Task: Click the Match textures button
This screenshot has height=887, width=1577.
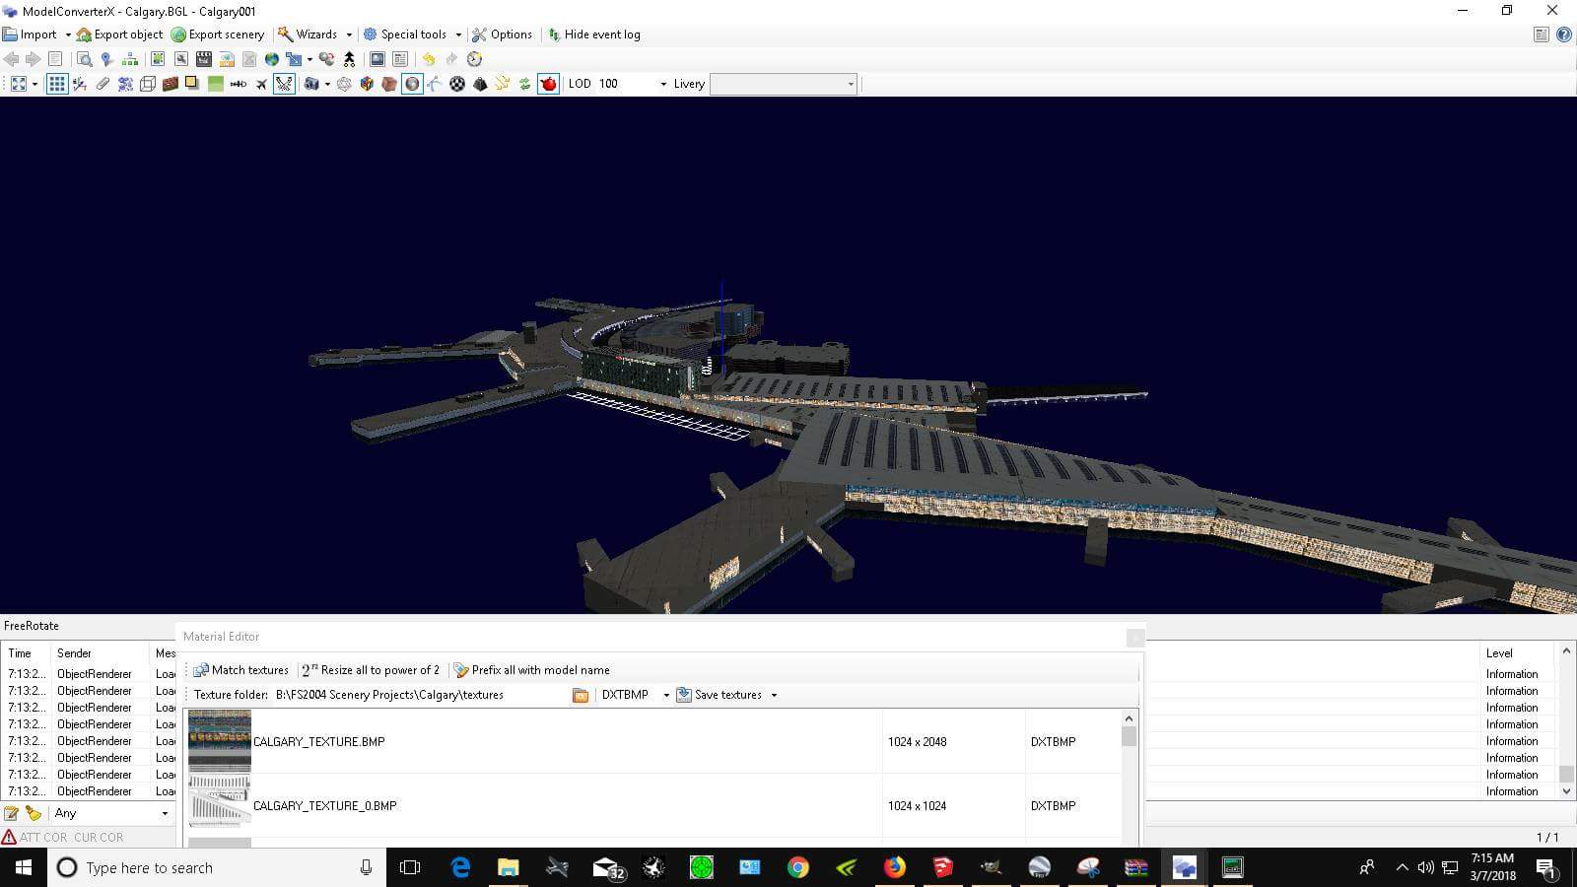Action: [x=242, y=670]
